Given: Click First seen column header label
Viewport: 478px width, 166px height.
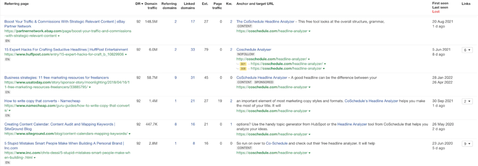Looking at the screenshot, I should point(440,3).
